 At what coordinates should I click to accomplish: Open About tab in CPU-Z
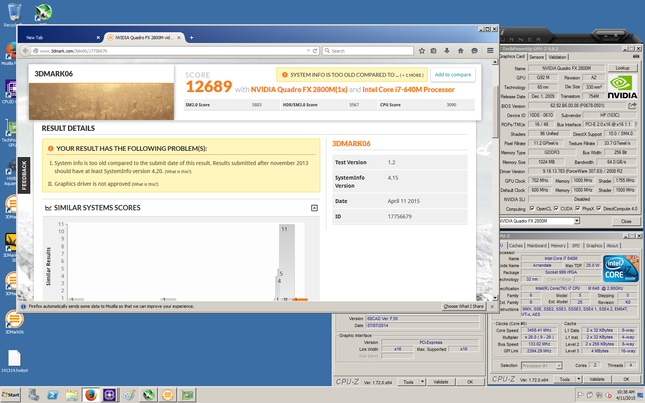click(612, 246)
